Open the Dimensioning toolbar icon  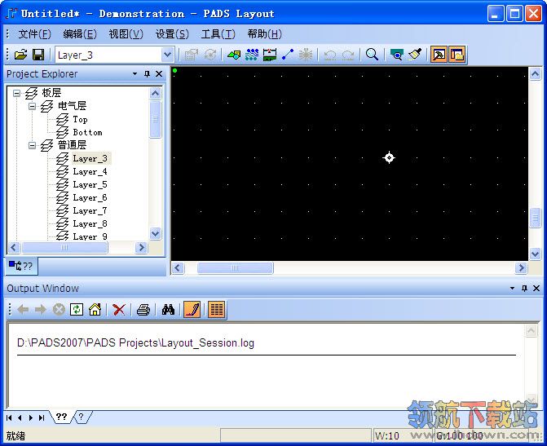coord(270,55)
